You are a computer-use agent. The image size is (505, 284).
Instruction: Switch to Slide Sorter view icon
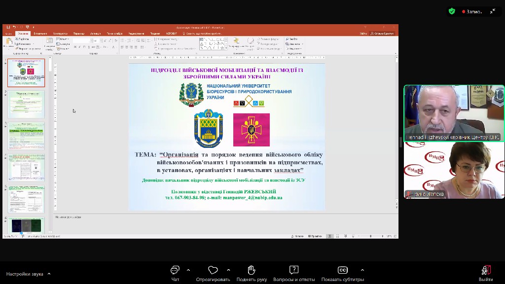click(337, 236)
